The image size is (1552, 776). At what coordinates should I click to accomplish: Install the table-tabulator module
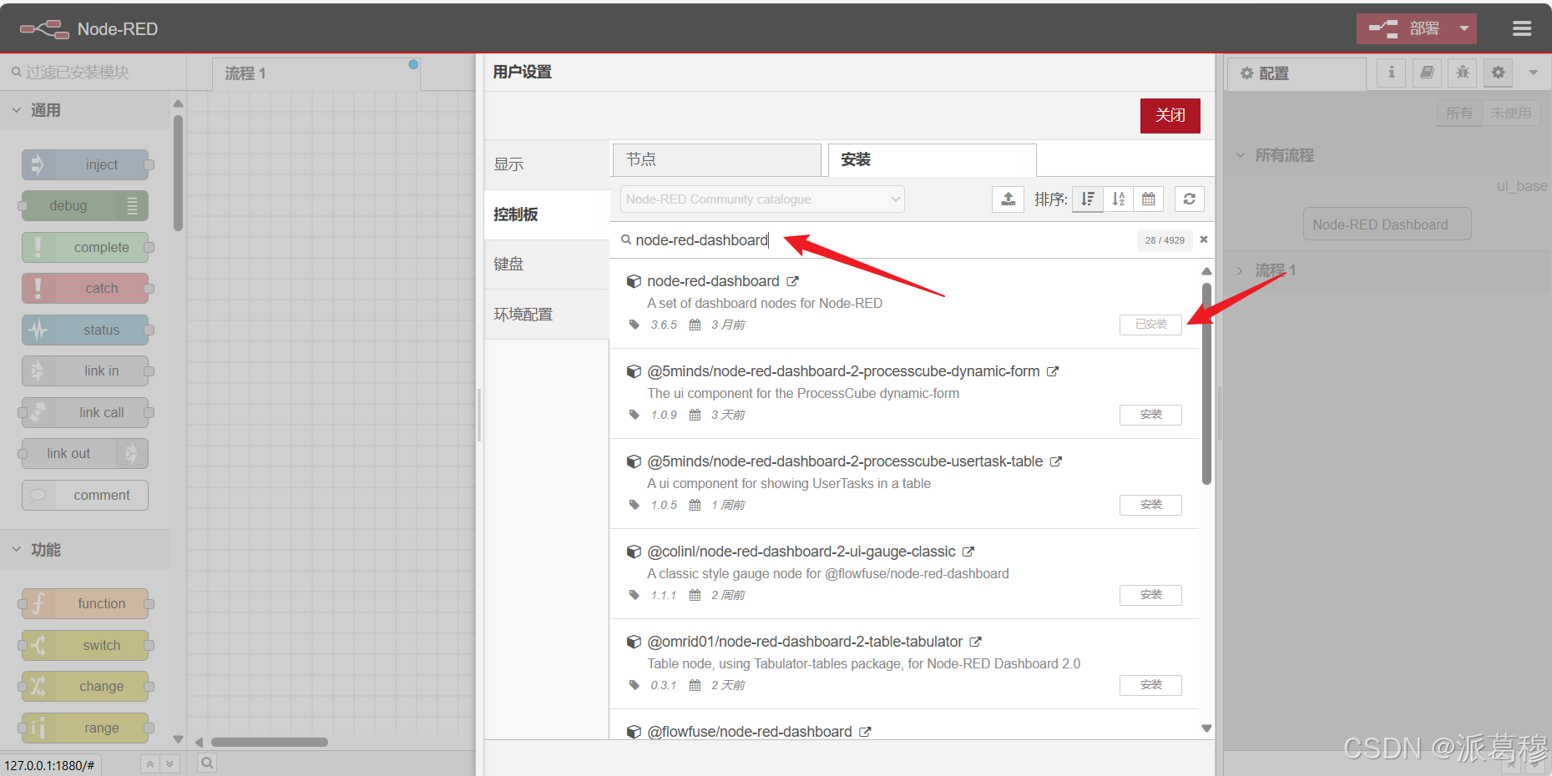1150,685
